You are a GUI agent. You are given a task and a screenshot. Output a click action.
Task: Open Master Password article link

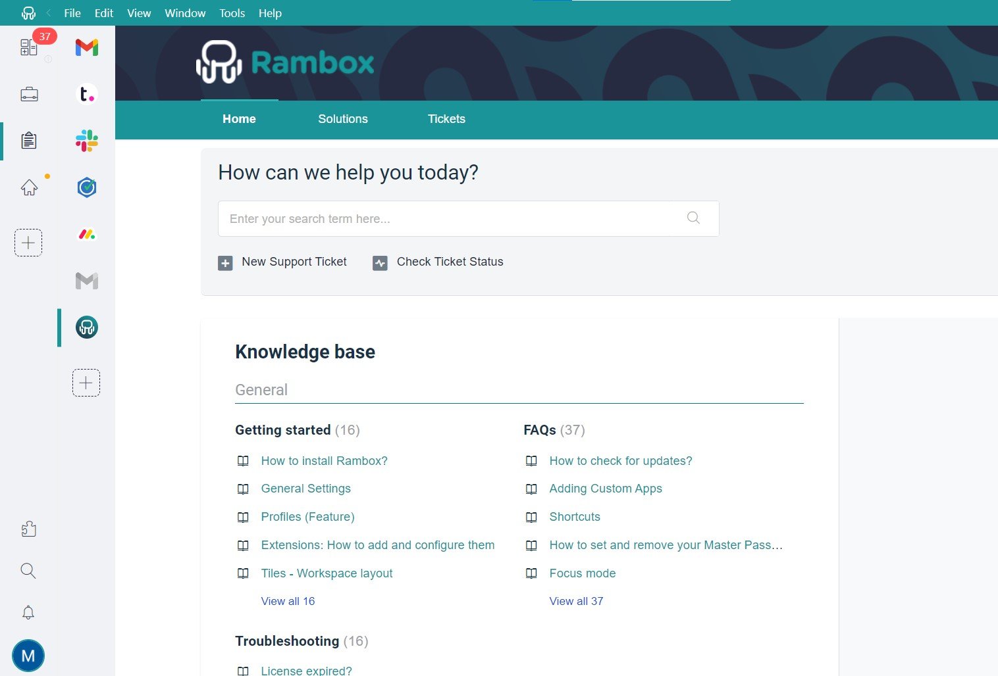click(x=666, y=545)
